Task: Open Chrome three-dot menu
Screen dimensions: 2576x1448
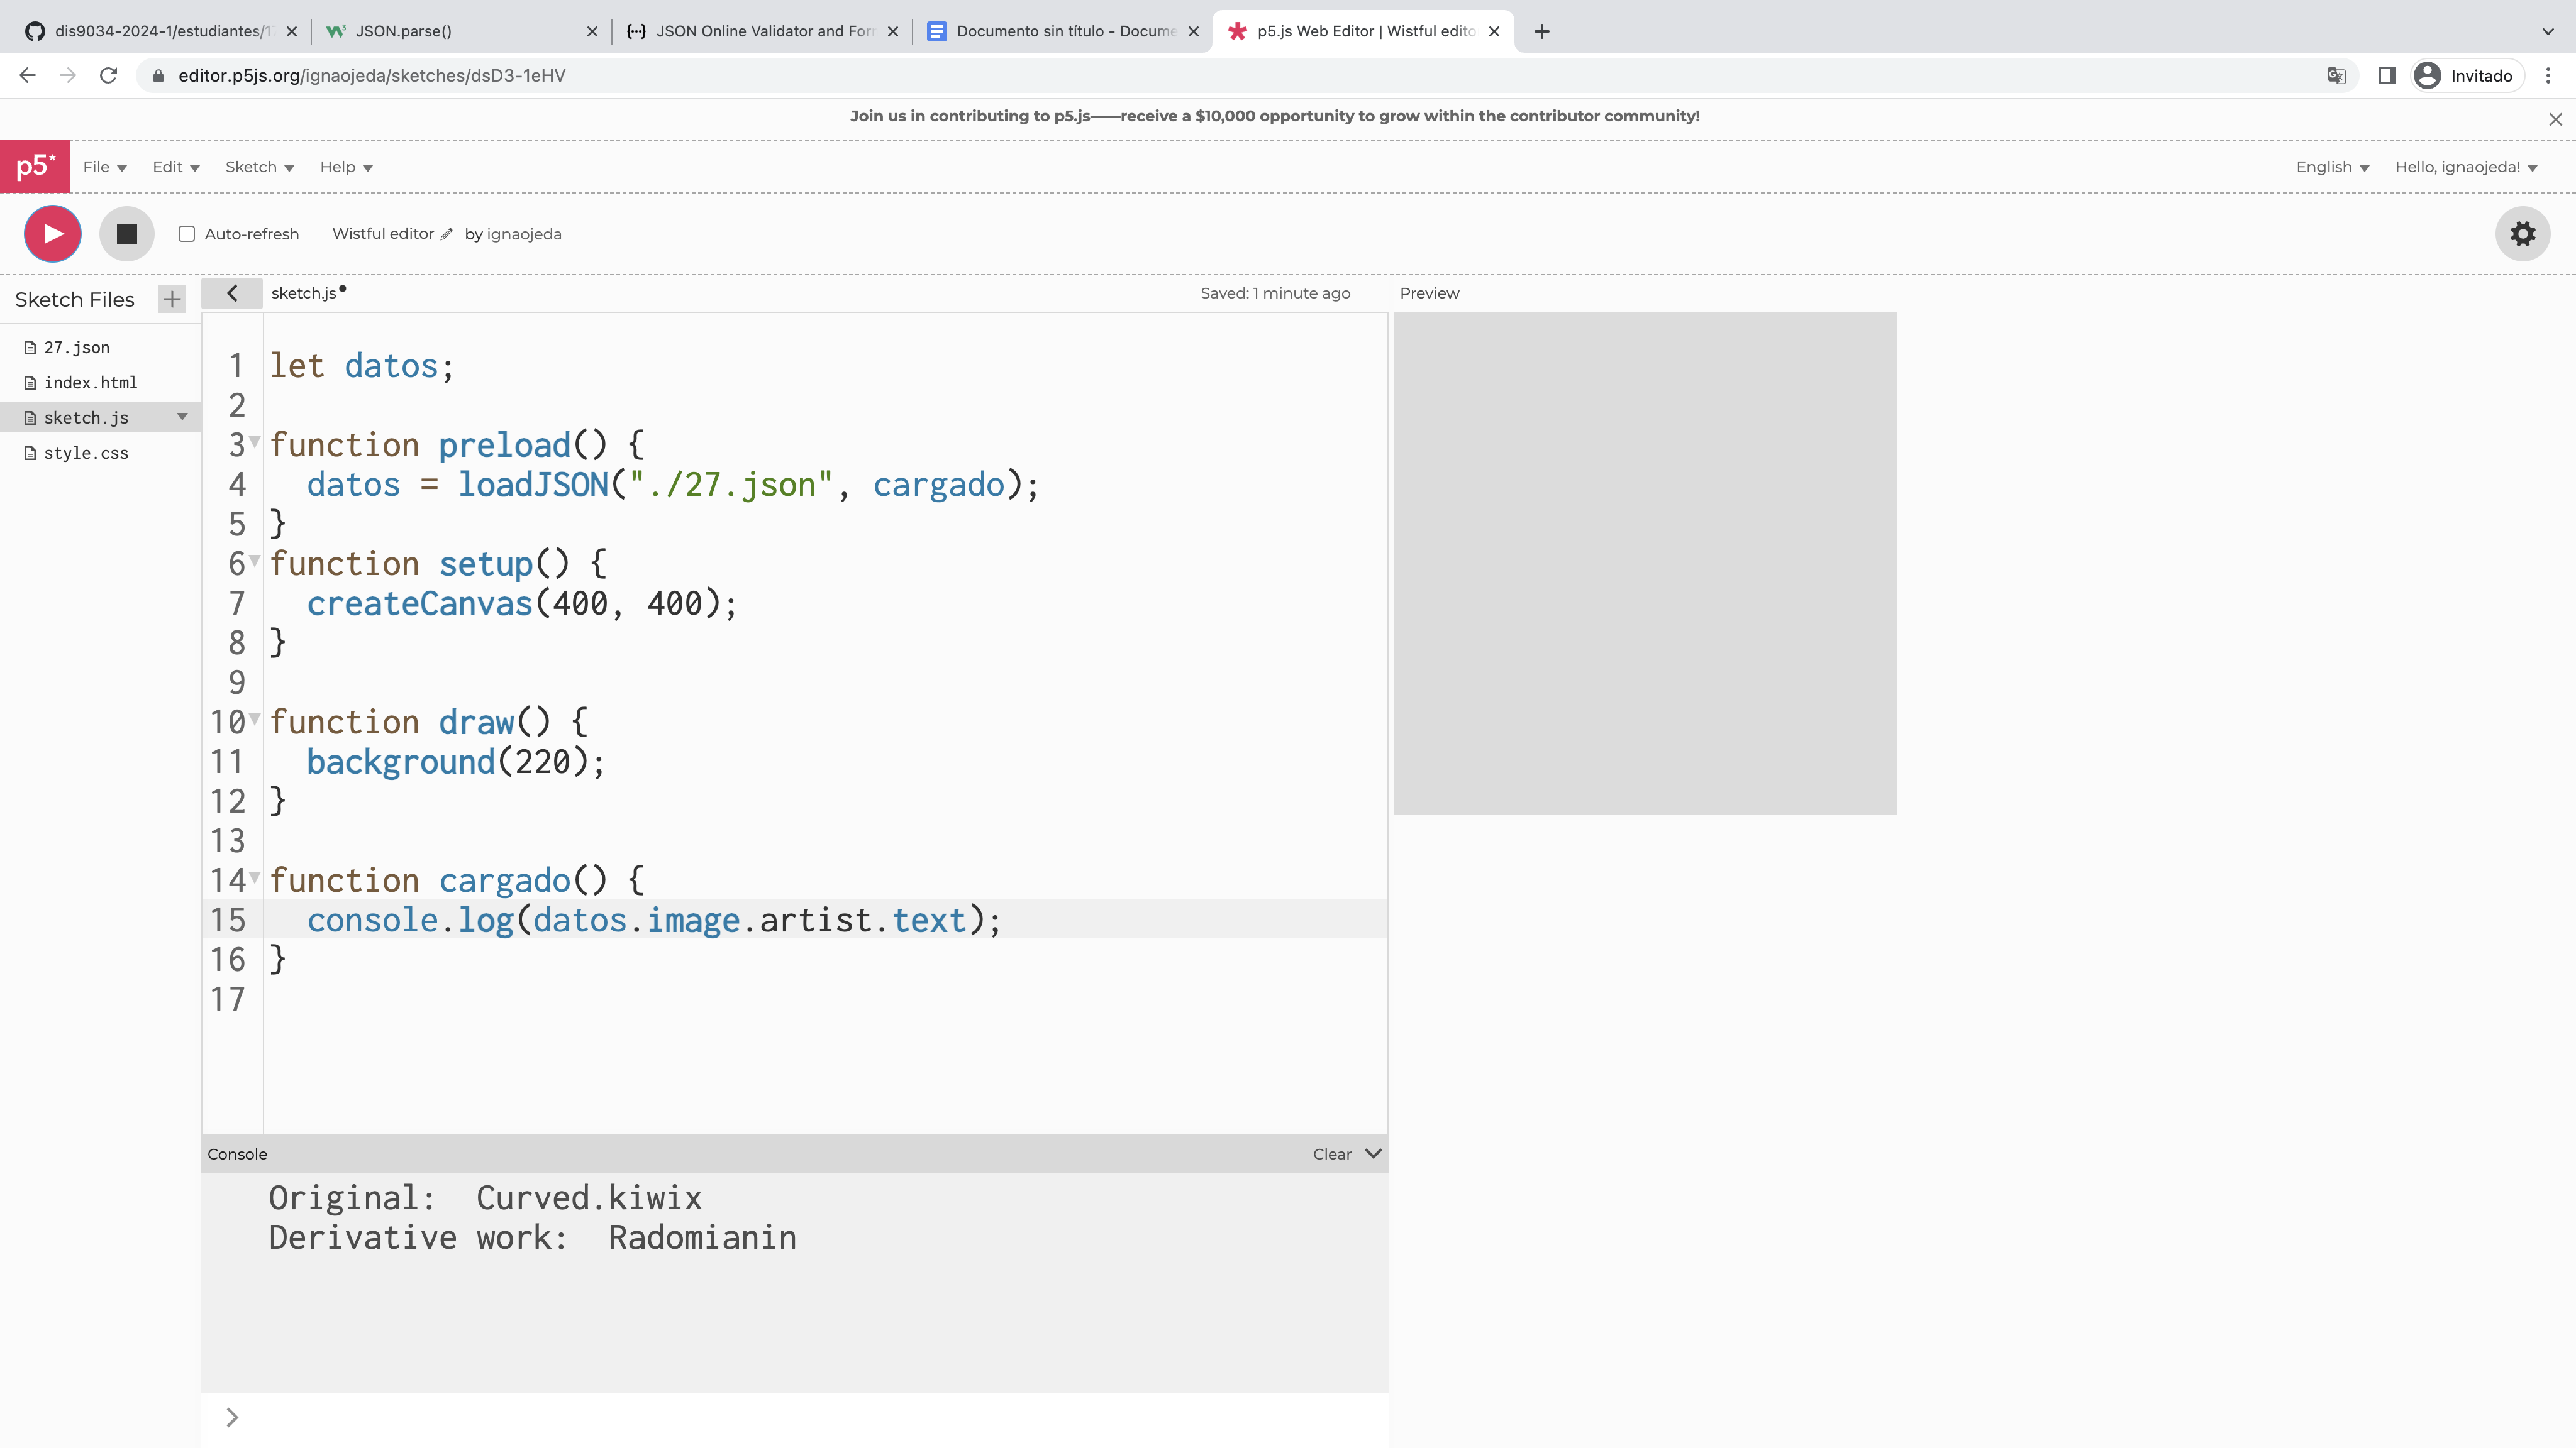Action: (x=2549, y=75)
